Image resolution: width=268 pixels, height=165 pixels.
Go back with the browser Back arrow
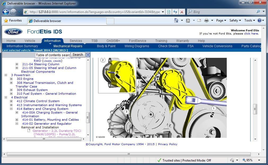6,12
